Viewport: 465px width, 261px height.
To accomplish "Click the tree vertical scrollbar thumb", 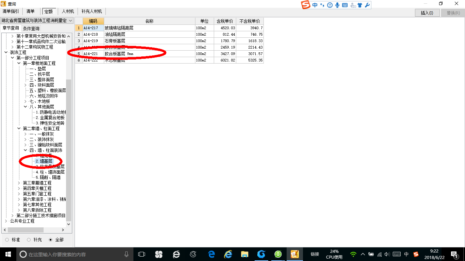I will (69, 150).
